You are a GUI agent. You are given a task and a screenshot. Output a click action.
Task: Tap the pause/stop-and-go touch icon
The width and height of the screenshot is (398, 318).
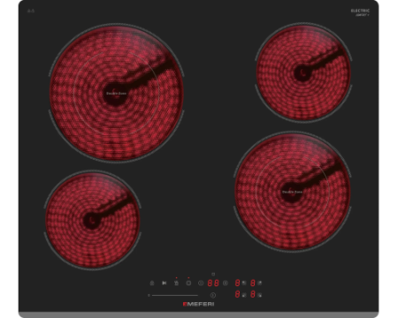pyautogui.click(x=165, y=283)
